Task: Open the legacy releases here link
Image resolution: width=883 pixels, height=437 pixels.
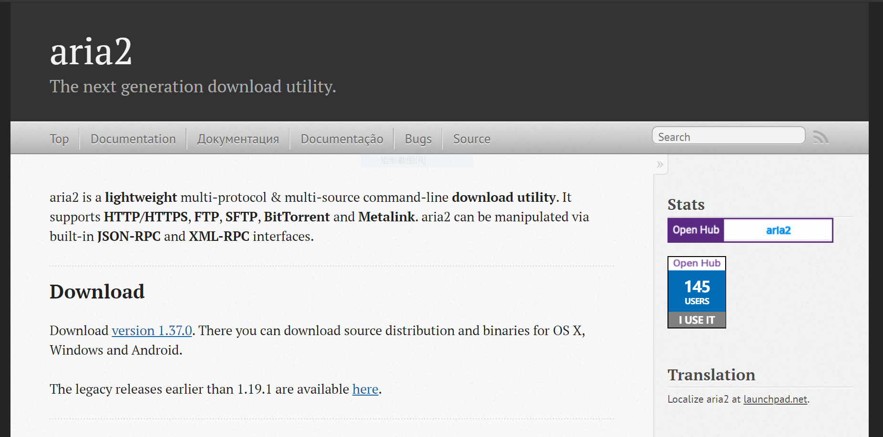Action: point(365,389)
